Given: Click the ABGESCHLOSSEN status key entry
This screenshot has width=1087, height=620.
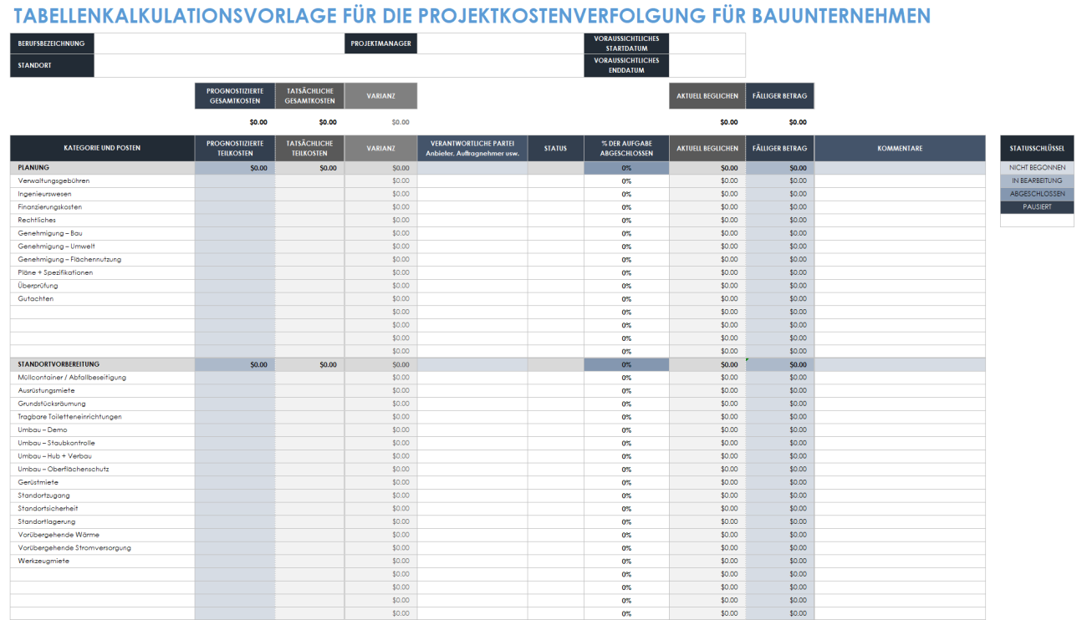Looking at the screenshot, I should click(1037, 193).
